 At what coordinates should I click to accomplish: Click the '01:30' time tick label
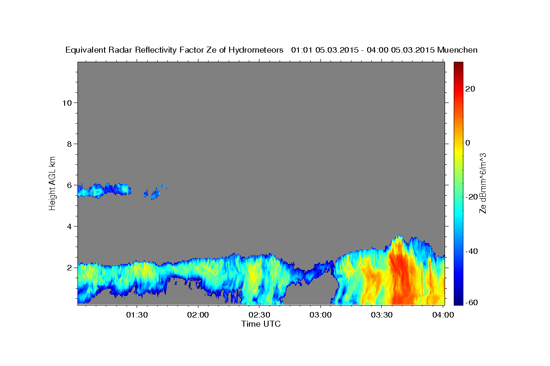click(x=137, y=315)
